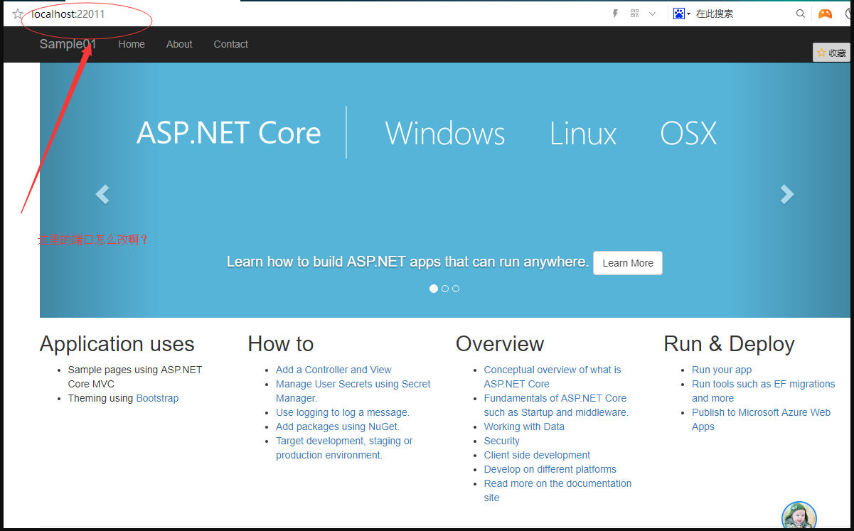Open Target development, staging or production link

(x=344, y=448)
